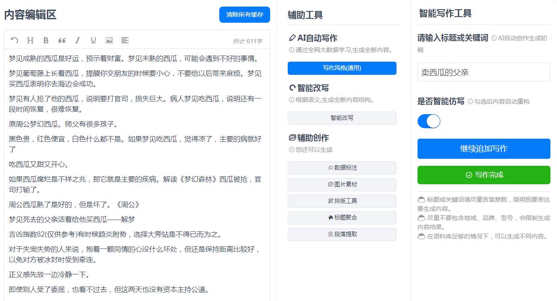The height and width of the screenshot is (301, 557).
Task: Click the 标题聚合 button
Action: pos(342,218)
